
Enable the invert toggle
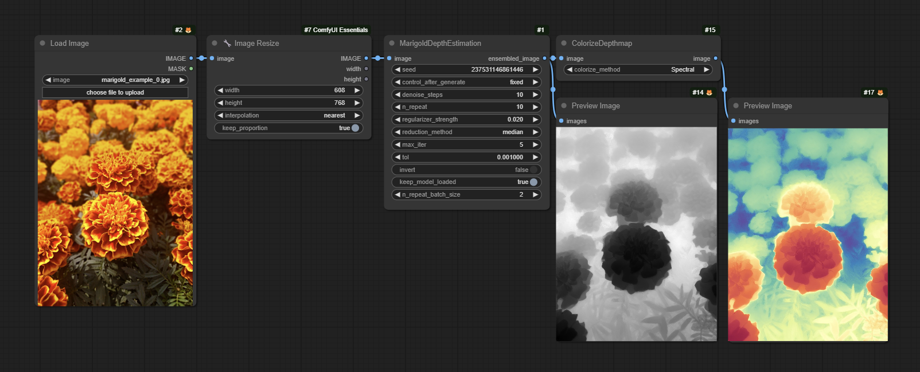coord(533,170)
